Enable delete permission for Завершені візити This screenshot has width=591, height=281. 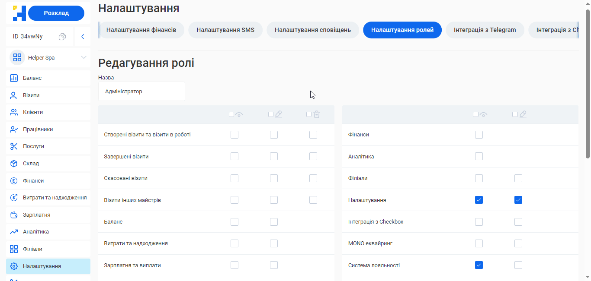pyautogui.click(x=313, y=156)
